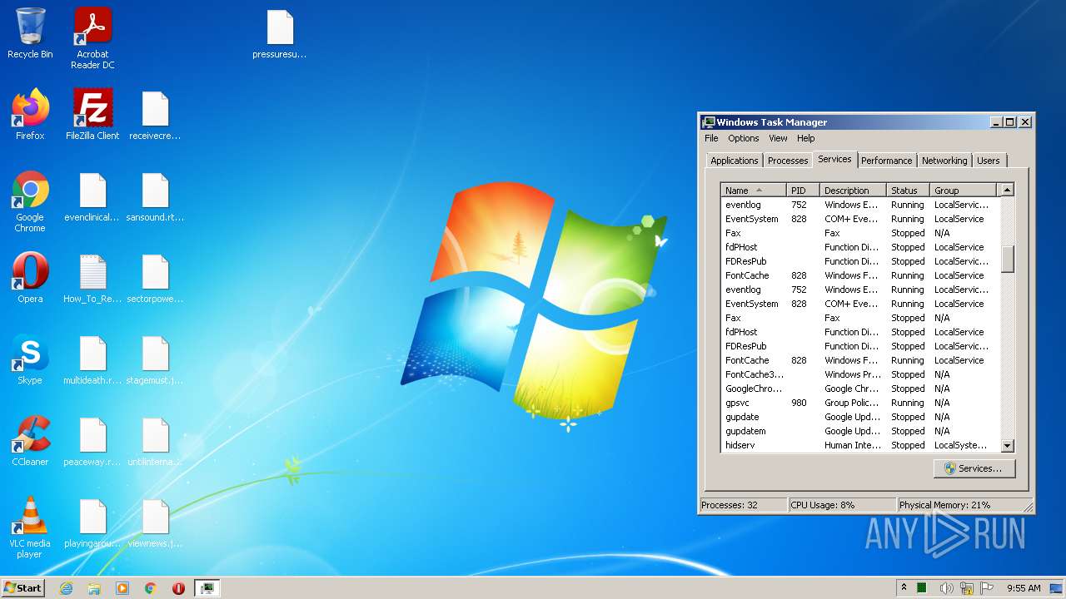Click the services list scrollbar thumb
Viewport: 1066px width, 599px height.
[1007, 259]
